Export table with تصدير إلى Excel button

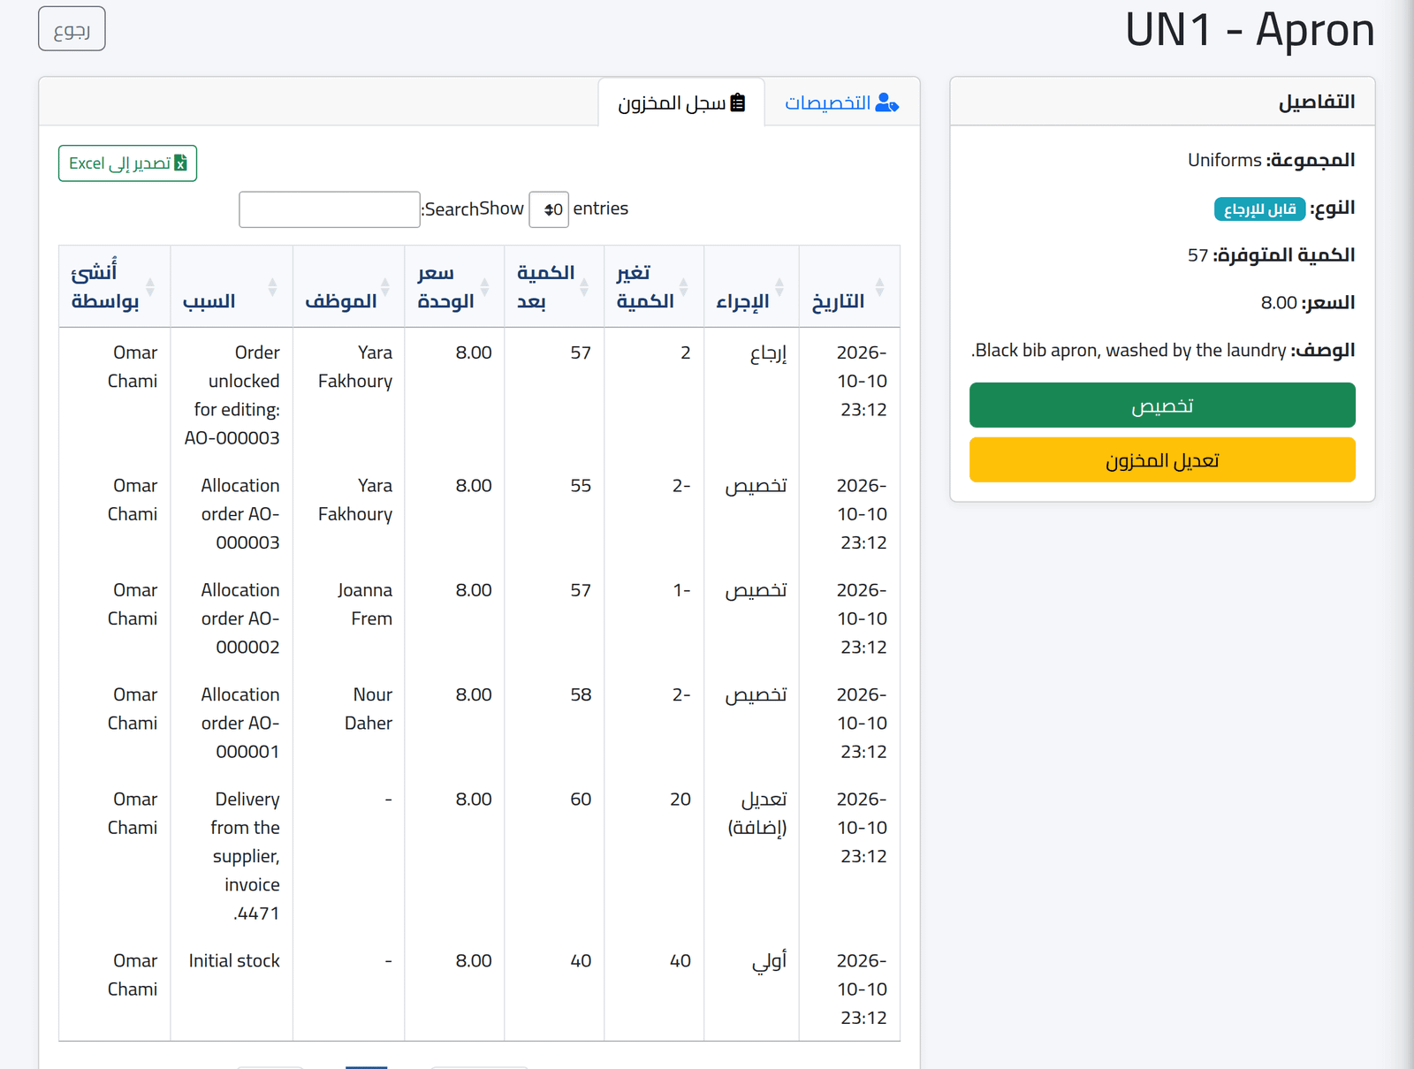pos(127,163)
